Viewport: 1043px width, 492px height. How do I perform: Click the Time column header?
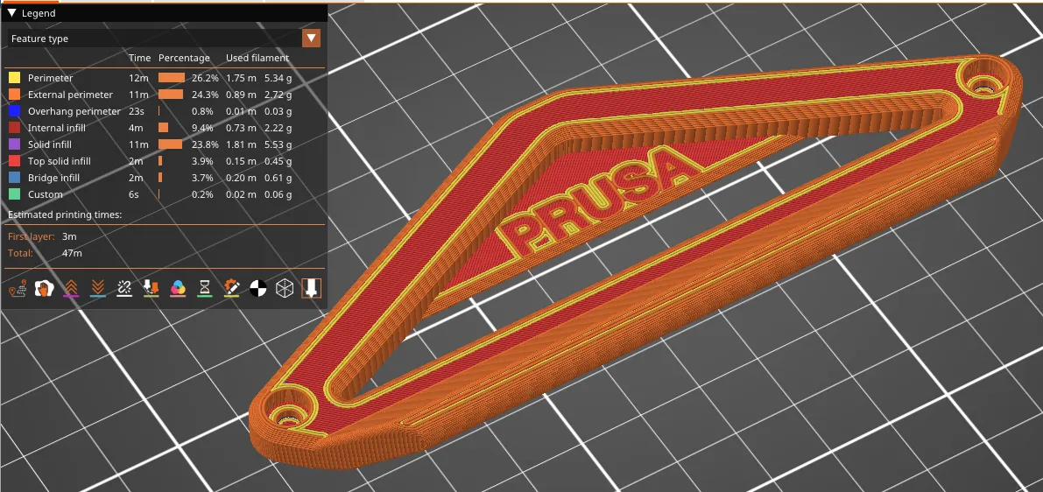pyautogui.click(x=140, y=58)
